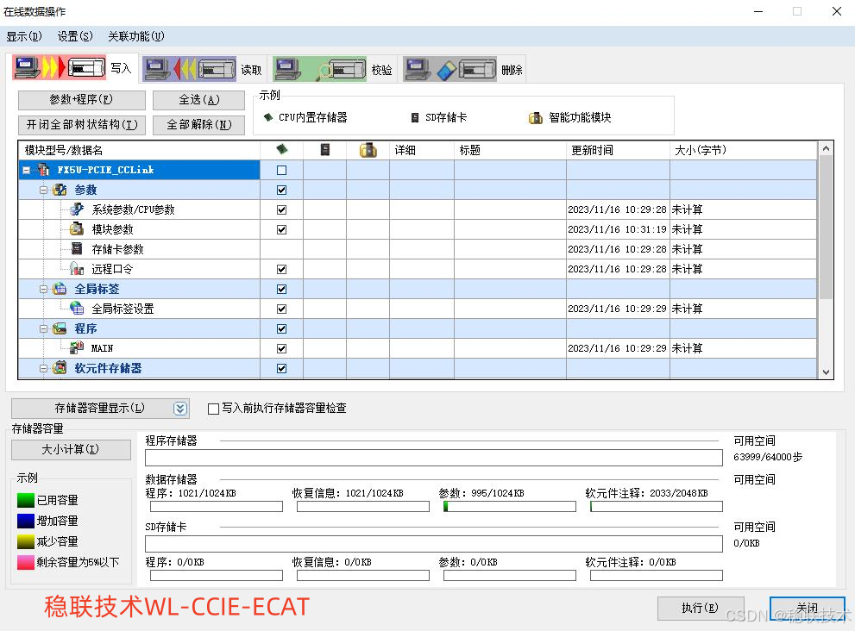Viewport: 855px width, 631px height.
Task: Click the 程序 folder icon
Action: click(x=60, y=328)
